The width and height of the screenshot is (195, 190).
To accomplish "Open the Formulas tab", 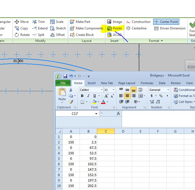I will point(147,83).
